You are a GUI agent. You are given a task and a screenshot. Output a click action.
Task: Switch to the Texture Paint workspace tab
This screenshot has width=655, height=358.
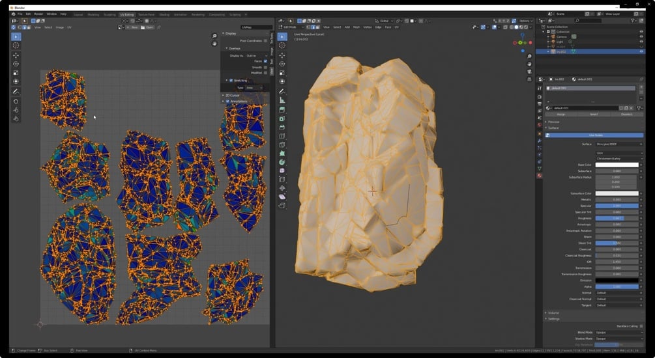pos(146,14)
